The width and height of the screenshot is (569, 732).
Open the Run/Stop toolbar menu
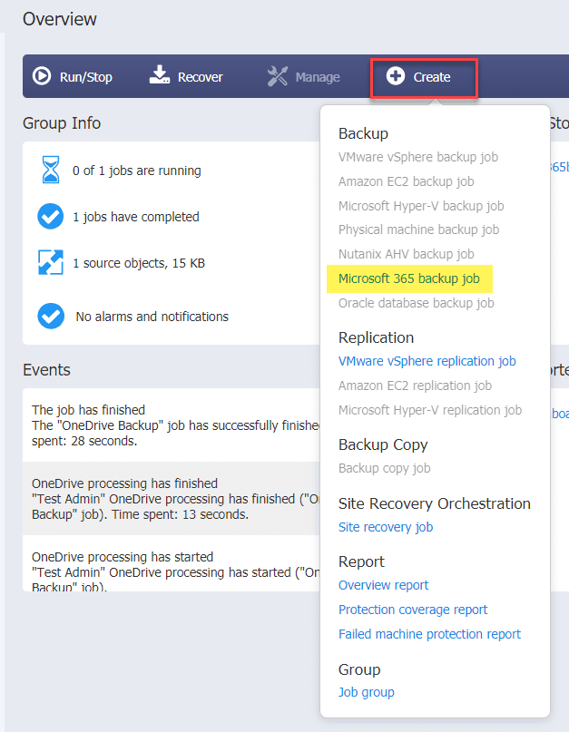point(73,76)
